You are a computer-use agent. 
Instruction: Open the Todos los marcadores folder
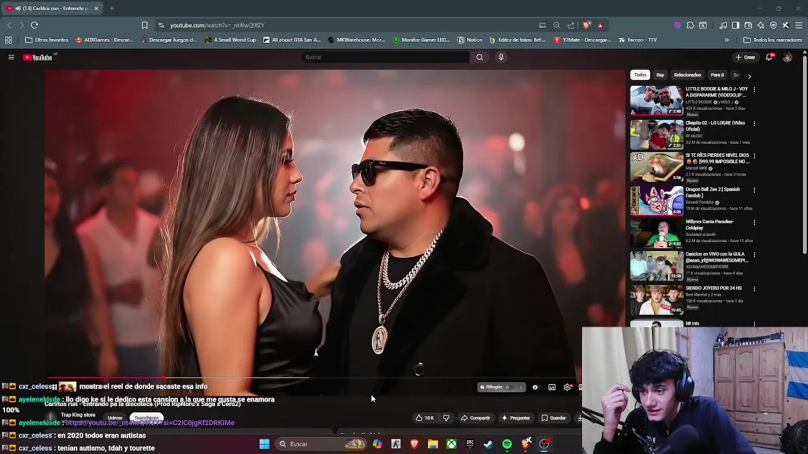coord(773,40)
